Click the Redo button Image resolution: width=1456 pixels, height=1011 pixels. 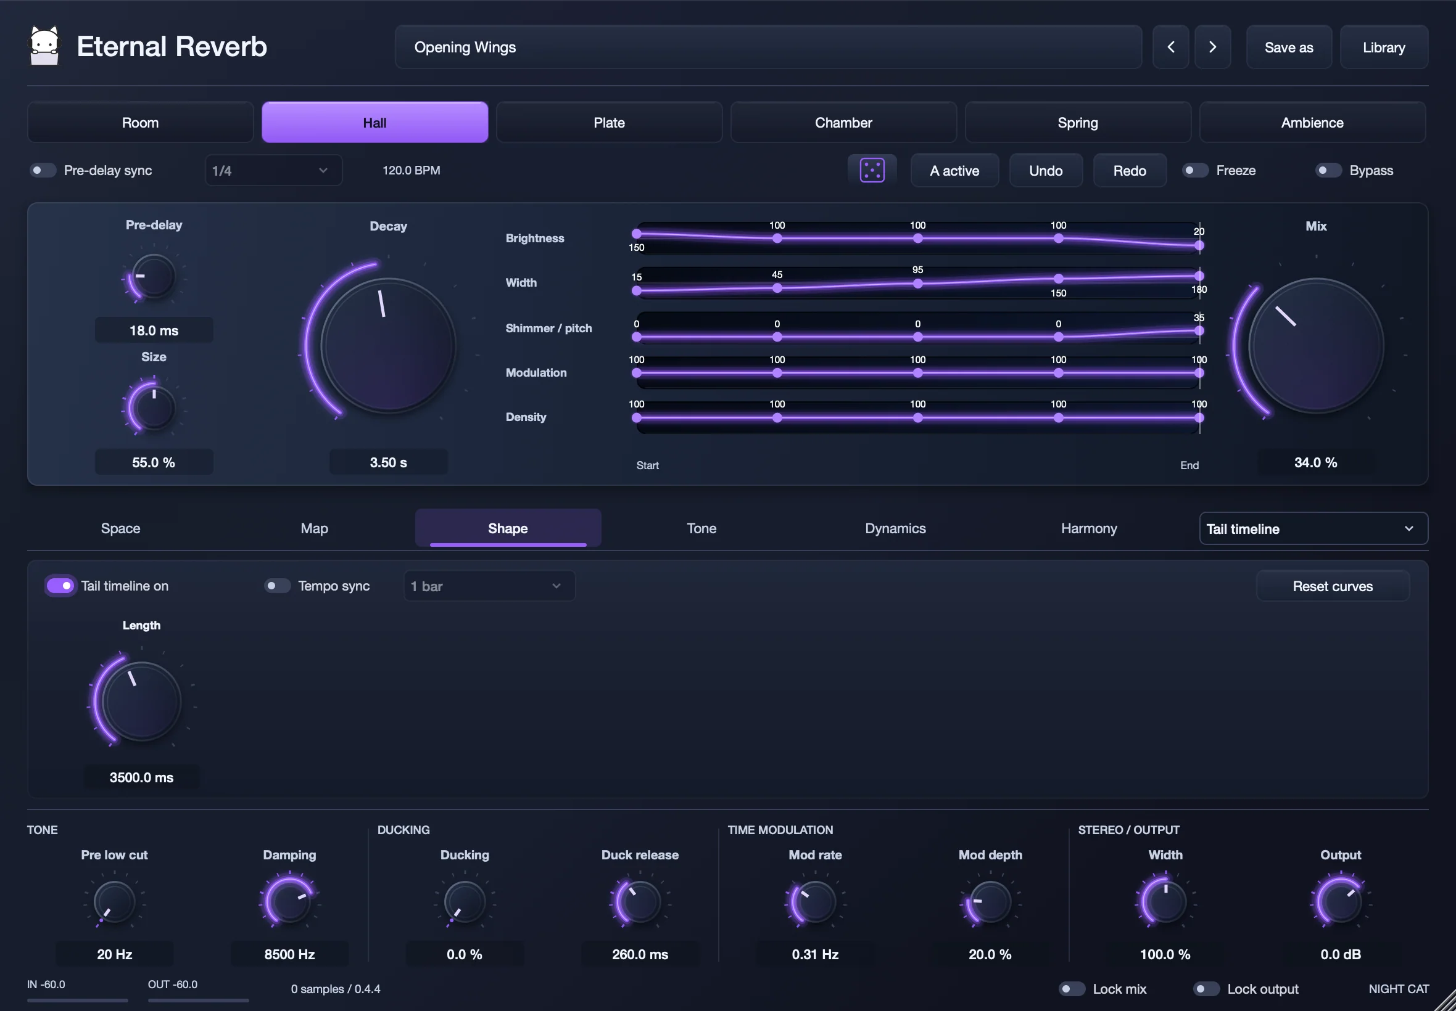pos(1130,170)
